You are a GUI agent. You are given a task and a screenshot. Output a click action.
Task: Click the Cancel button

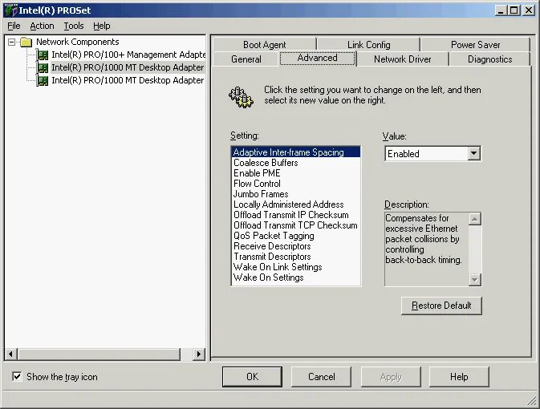pyautogui.click(x=321, y=377)
